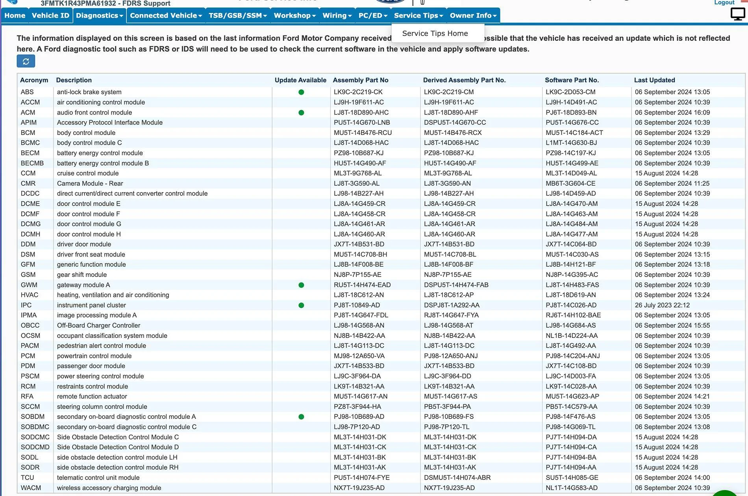Viewport: 748px width, 496px height.
Task: Sort by the Last Updated column header
Action: point(654,80)
